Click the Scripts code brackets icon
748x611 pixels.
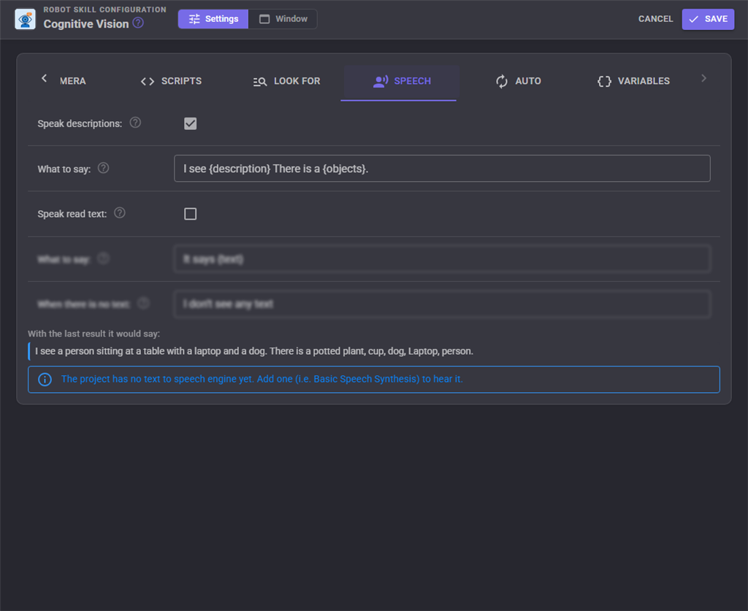click(x=148, y=82)
